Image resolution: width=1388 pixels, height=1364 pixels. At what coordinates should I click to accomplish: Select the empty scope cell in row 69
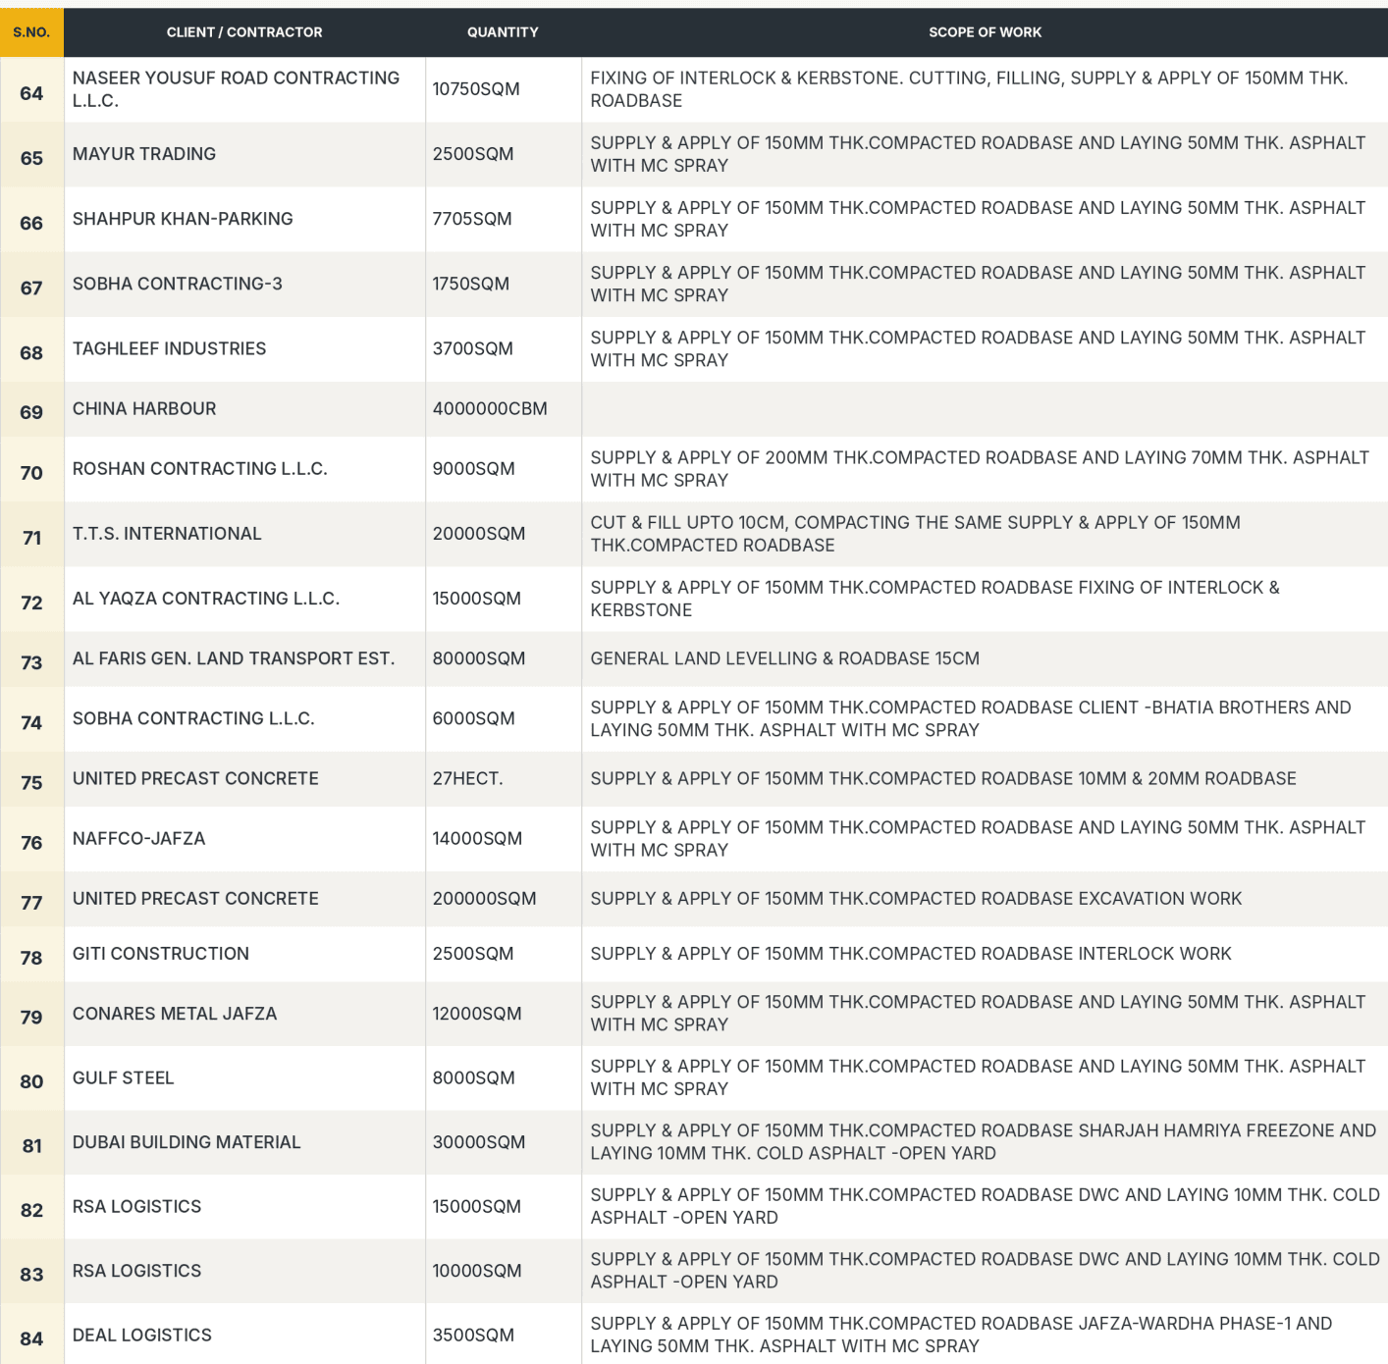[x=985, y=408]
